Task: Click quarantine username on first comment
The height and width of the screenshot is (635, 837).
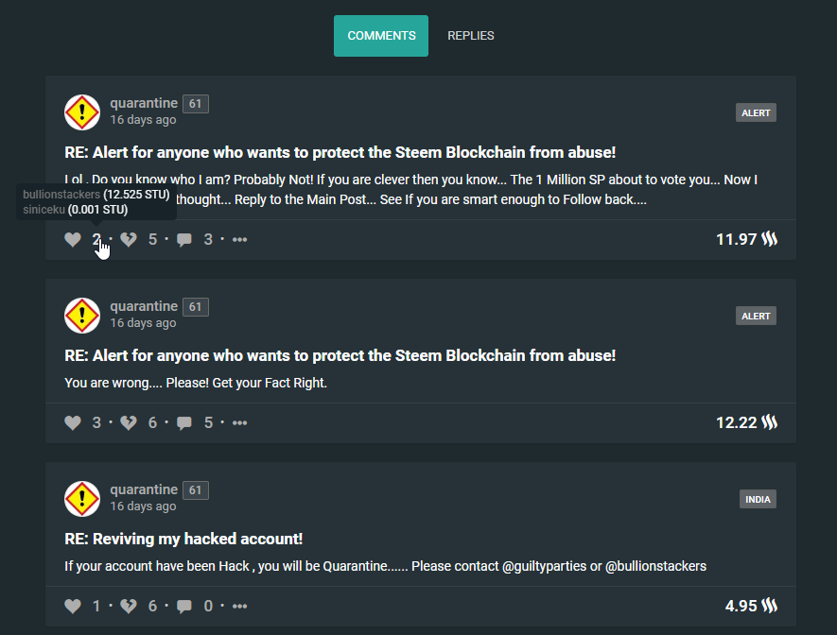Action: 144,103
